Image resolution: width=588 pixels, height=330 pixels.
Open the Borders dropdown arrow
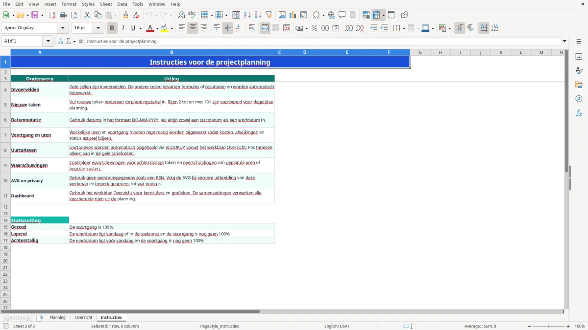point(404,28)
